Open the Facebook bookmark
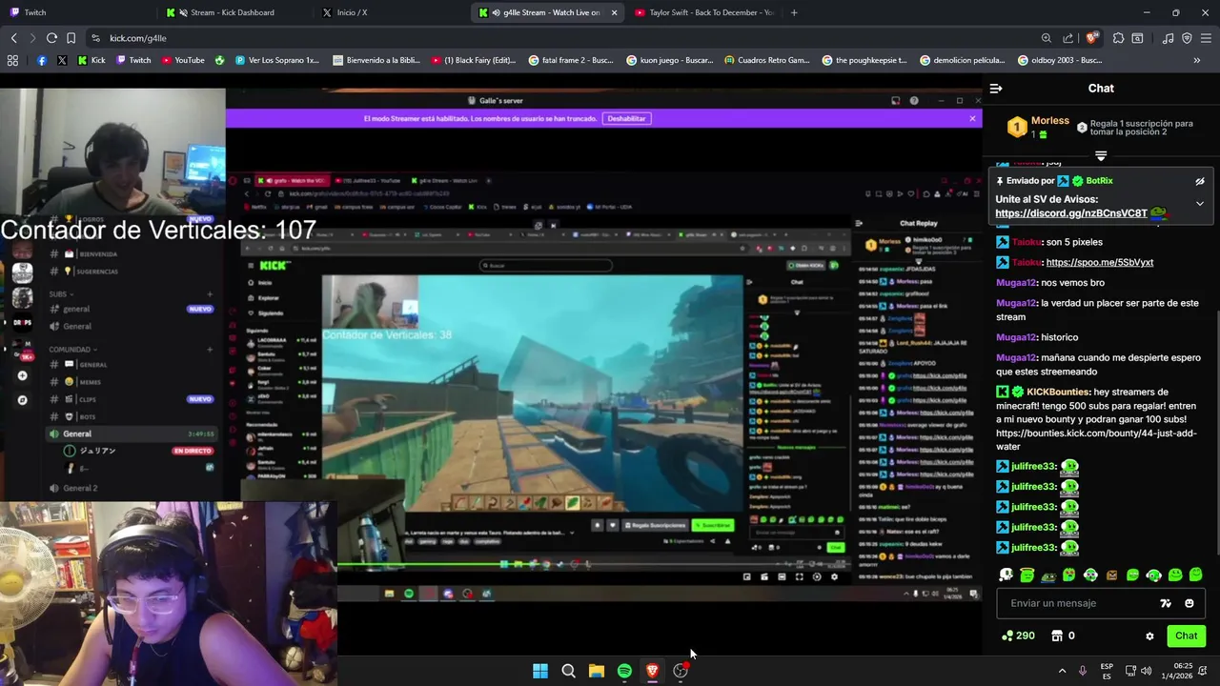The height and width of the screenshot is (686, 1220). 42,60
